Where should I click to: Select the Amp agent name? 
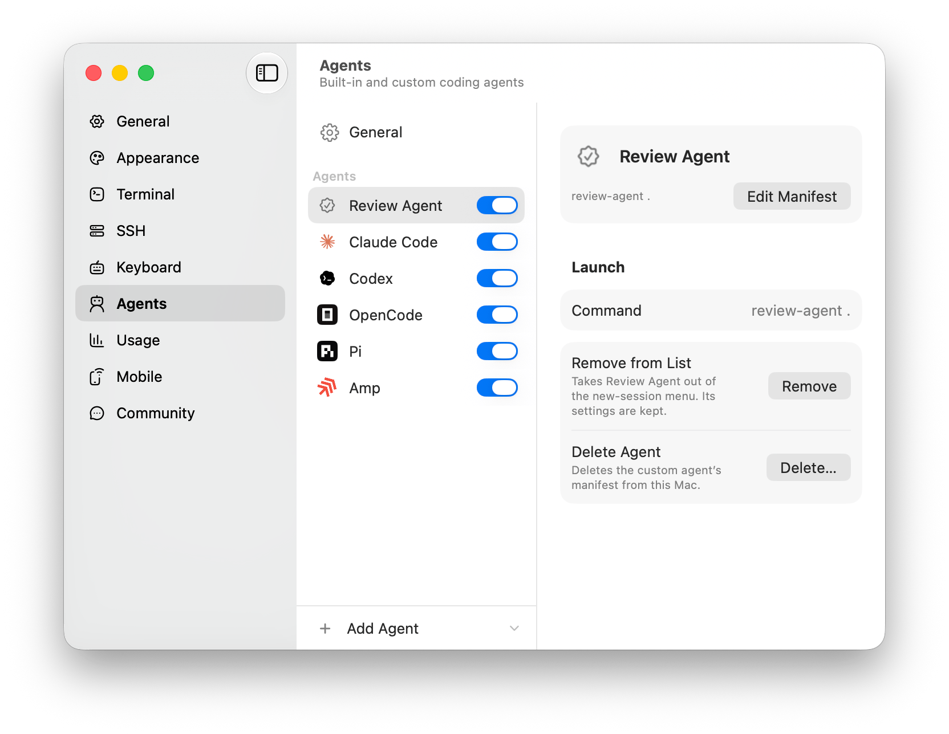pos(365,388)
